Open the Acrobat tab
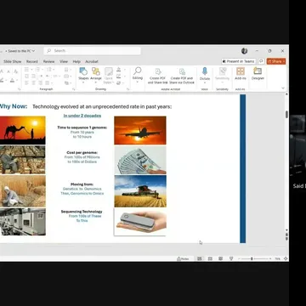This screenshot has height=306, width=306. [92, 61]
